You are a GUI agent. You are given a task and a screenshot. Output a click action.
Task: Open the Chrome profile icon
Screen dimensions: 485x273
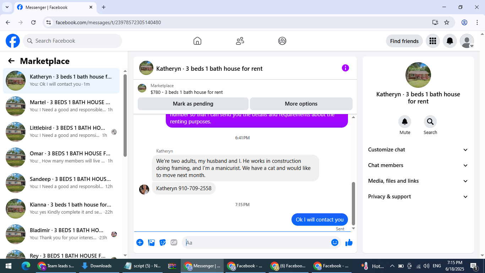click(464, 22)
